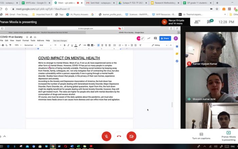
Task: Click Clear formatting icon
Action: click(140, 45)
